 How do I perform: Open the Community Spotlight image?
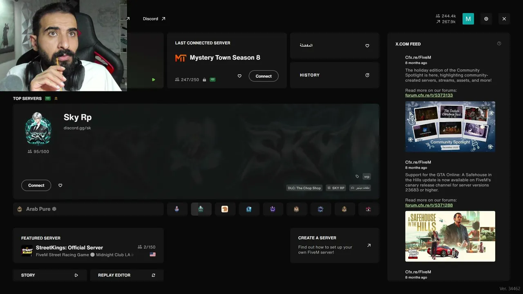click(450, 127)
